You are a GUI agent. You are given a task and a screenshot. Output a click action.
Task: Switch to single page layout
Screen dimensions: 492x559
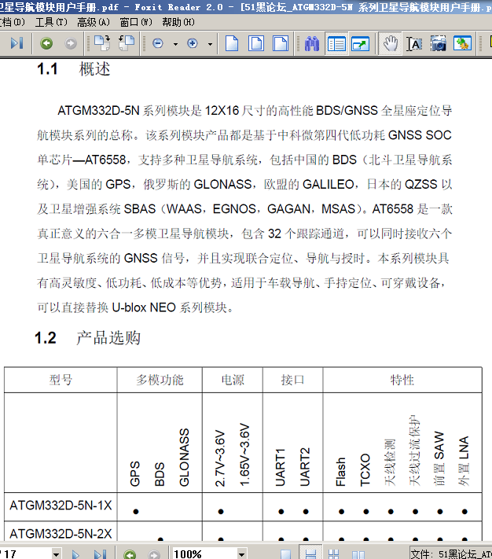[x=286, y=554]
